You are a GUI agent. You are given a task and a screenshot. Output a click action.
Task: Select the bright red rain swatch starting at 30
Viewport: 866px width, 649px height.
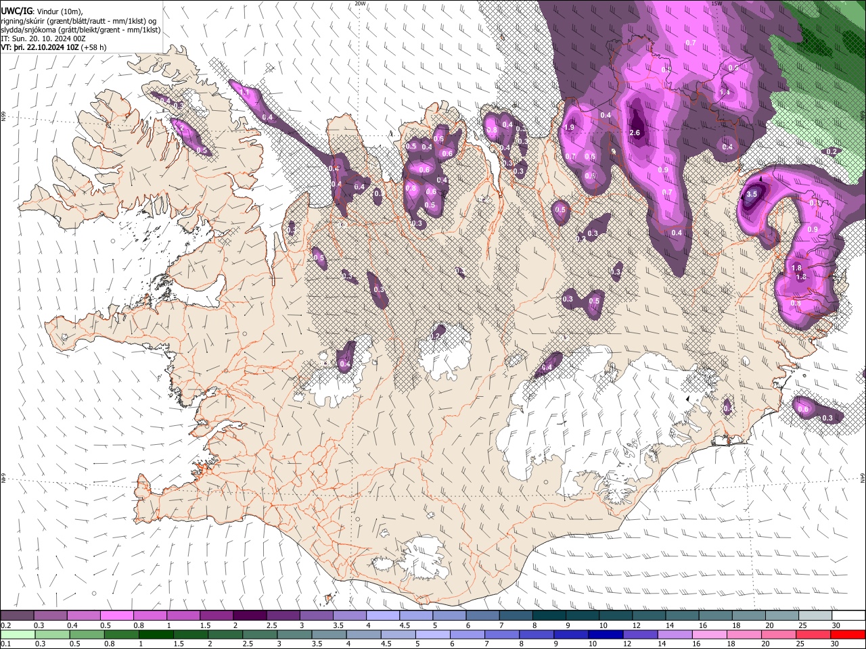point(848,634)
